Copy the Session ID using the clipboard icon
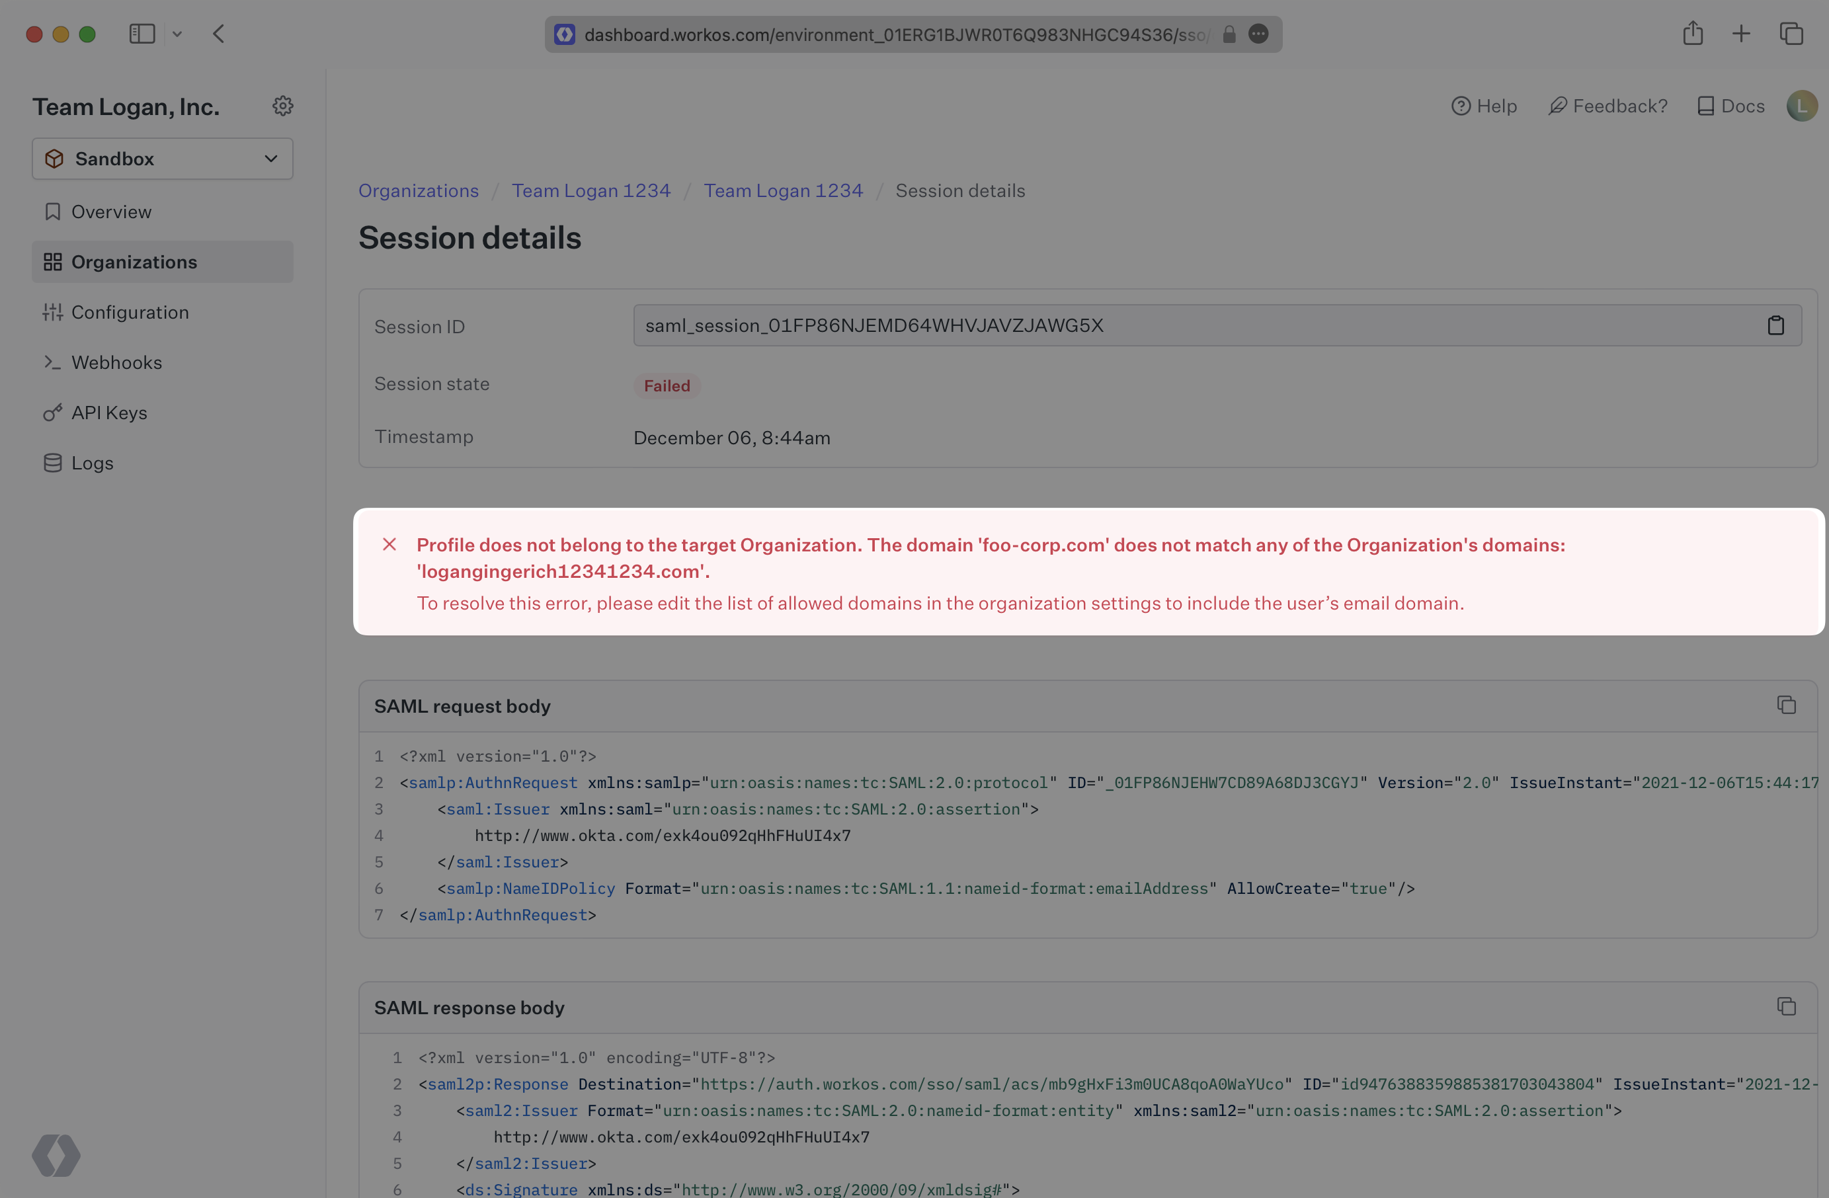Image resolution: width=1829 pixels, height=1198 pixels. point(1775,325)
